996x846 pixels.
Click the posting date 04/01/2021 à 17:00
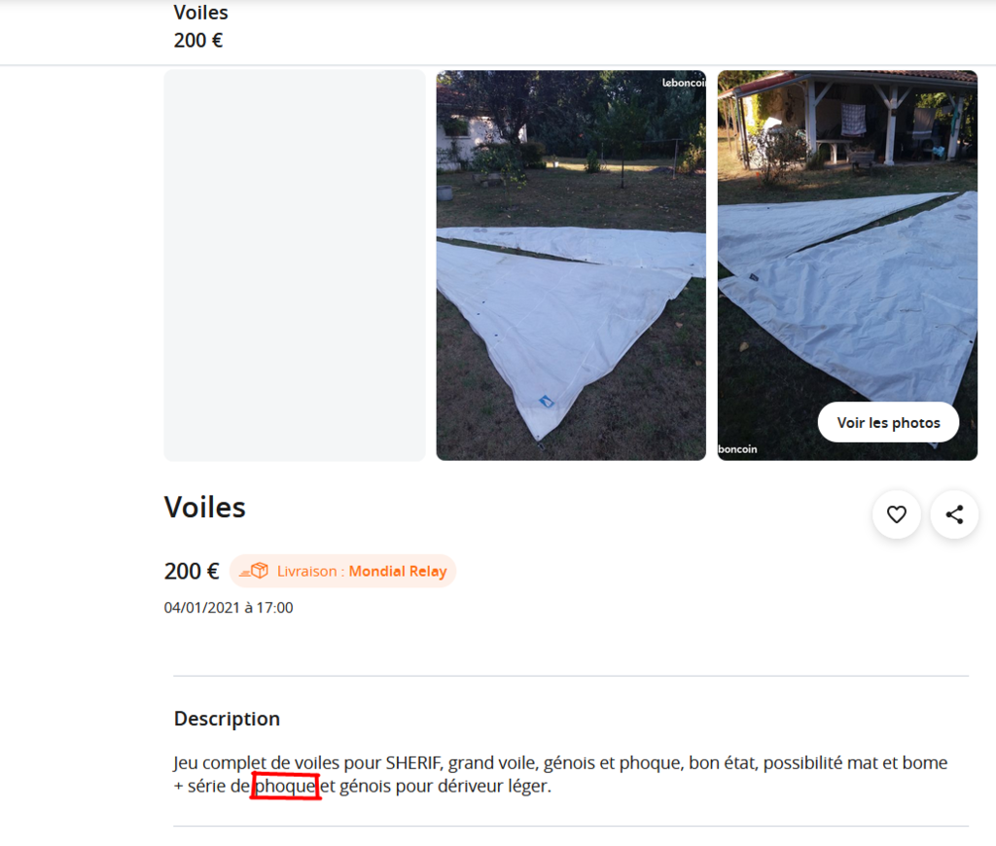pos(229,608)
